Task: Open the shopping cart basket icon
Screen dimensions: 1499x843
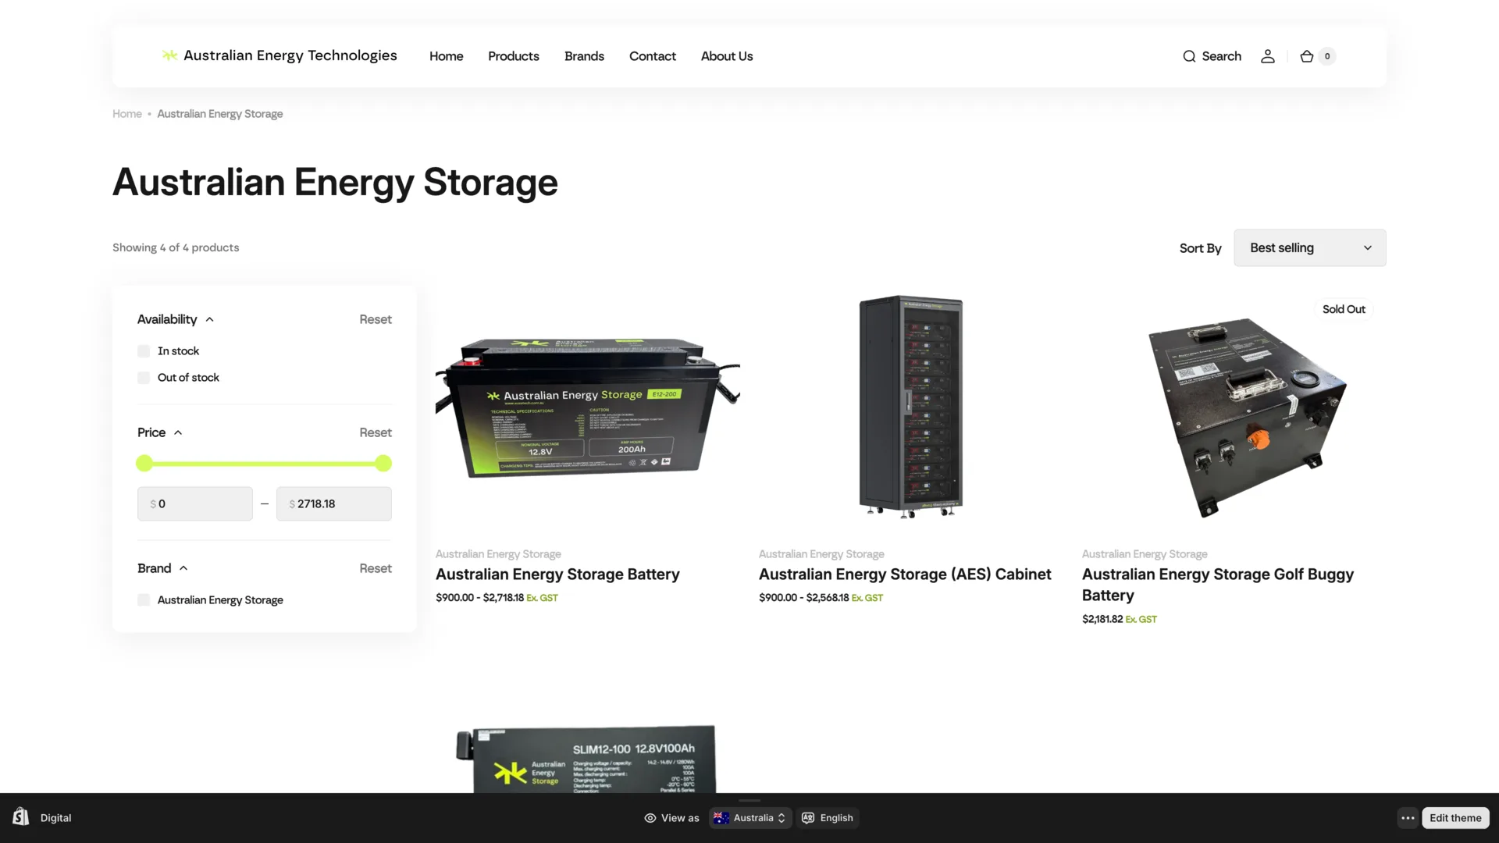Action: click(1306, 56)
